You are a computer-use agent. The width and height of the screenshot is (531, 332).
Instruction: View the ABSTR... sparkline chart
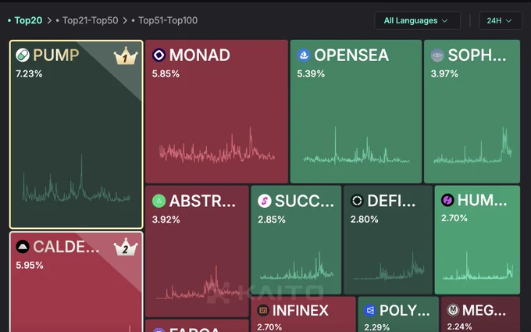point(198,283)
